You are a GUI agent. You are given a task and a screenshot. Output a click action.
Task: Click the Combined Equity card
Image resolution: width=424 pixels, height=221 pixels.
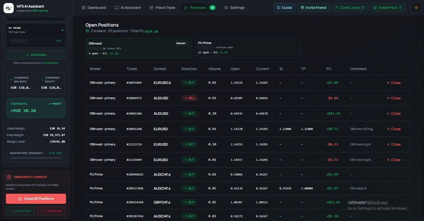coord(51,83)
